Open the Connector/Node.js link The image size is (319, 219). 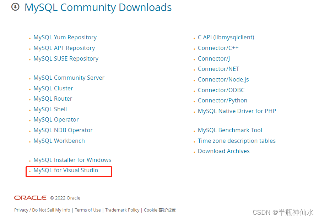click(x=223, y=80)
